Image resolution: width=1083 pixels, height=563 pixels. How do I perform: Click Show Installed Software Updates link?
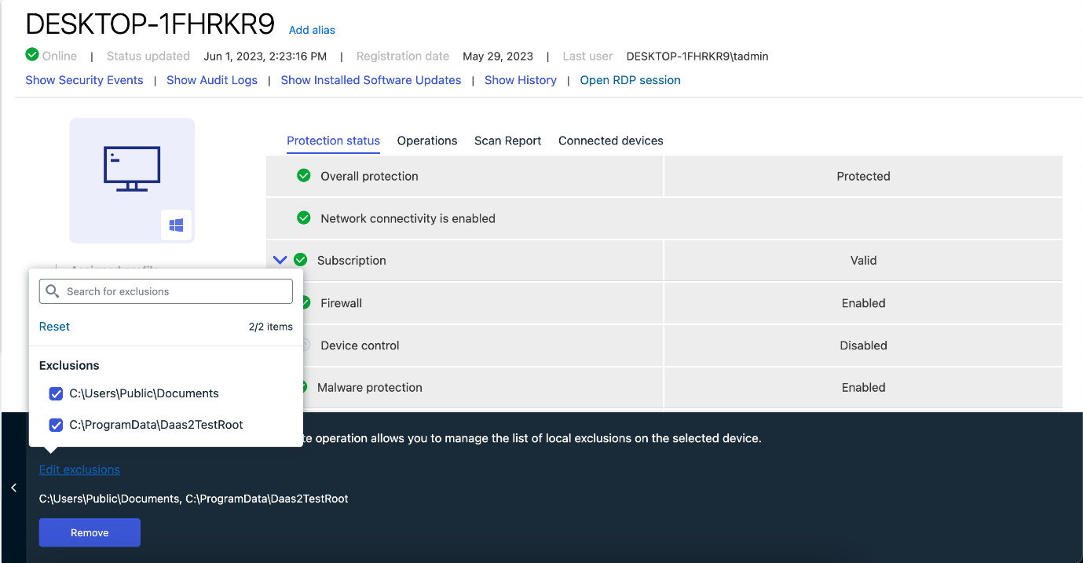pos(371,80)
